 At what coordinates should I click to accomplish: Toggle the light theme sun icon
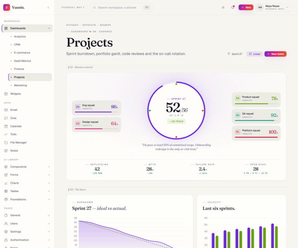[223, 7]
